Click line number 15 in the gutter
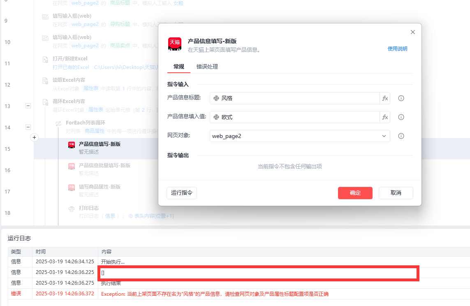Viewport: 470px width, 306px height. coord(7,149)
